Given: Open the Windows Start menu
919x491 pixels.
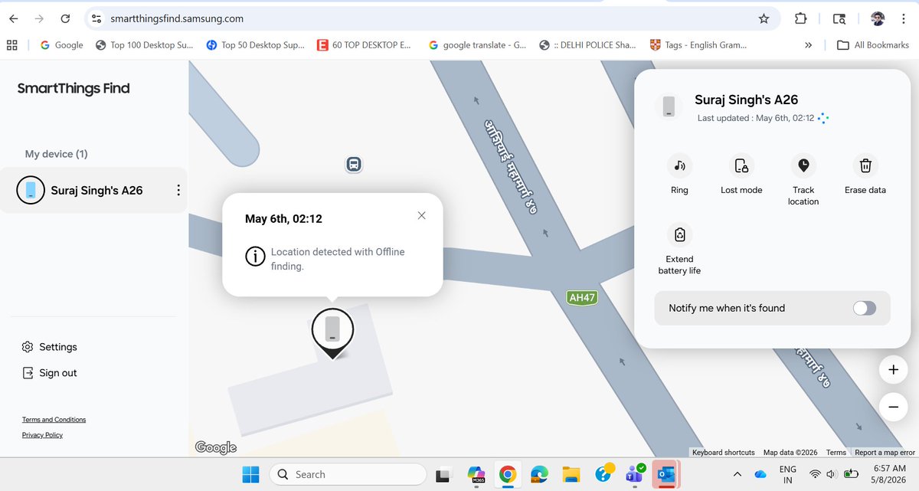Looking at the screenshot, I should pos(250,474).
